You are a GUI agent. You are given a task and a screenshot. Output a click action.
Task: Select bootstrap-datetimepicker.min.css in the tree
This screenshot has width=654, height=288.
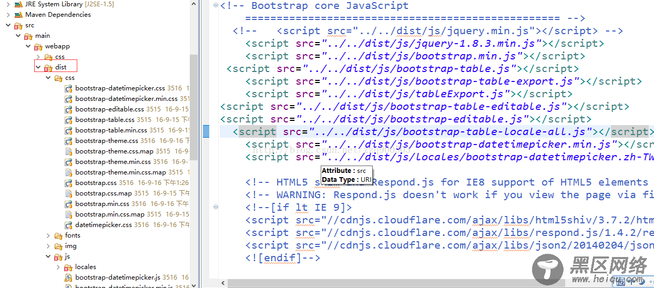[x=126, y=99]
